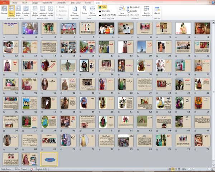Screen dimensions: 215x172
Task: Select slide 15 thumbnail
Action: pyautogui.click(x=68, y=47)
